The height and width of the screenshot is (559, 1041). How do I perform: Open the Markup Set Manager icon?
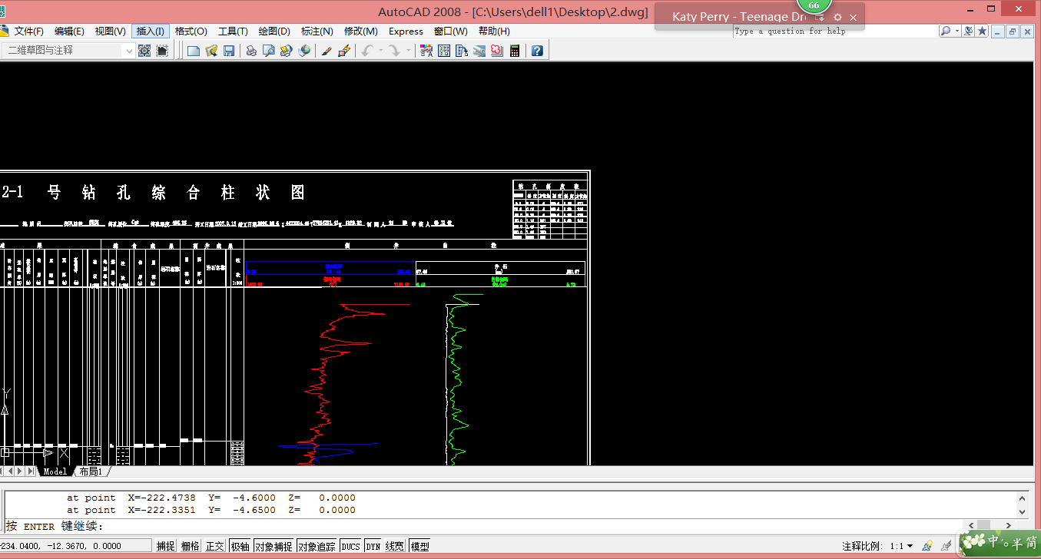(x=496, y=51)
